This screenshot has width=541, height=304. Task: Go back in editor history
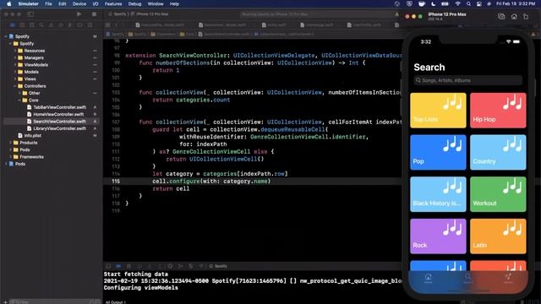pos(117,24)
